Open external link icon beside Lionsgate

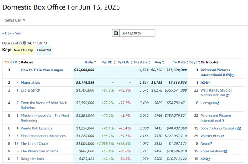218,103
